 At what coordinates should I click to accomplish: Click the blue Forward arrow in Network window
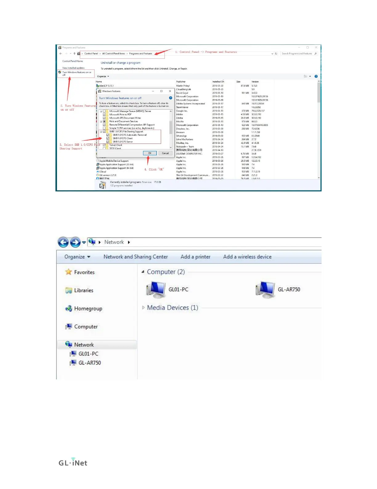coord(75,242)
